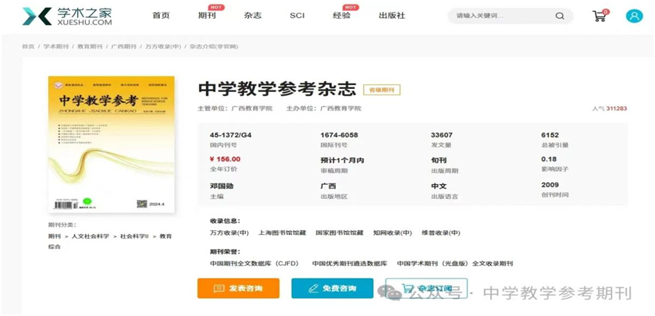Open the SCI nav item

(297, 16)
